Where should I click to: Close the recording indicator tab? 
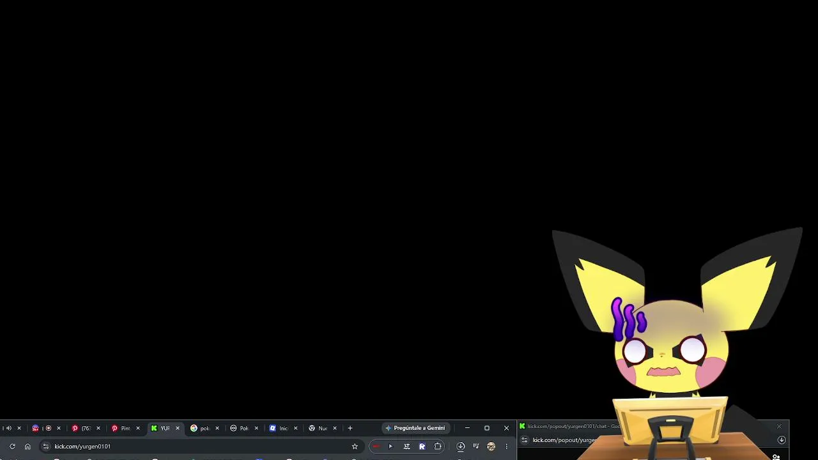59,428
